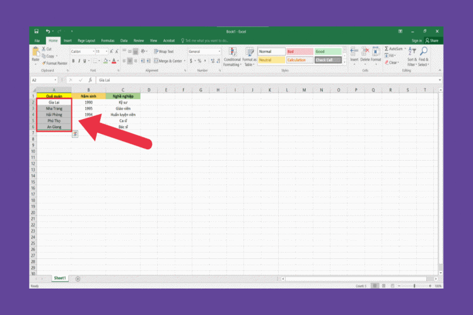
Task: Apply the Bad cell style
Action: click(300, 52)
